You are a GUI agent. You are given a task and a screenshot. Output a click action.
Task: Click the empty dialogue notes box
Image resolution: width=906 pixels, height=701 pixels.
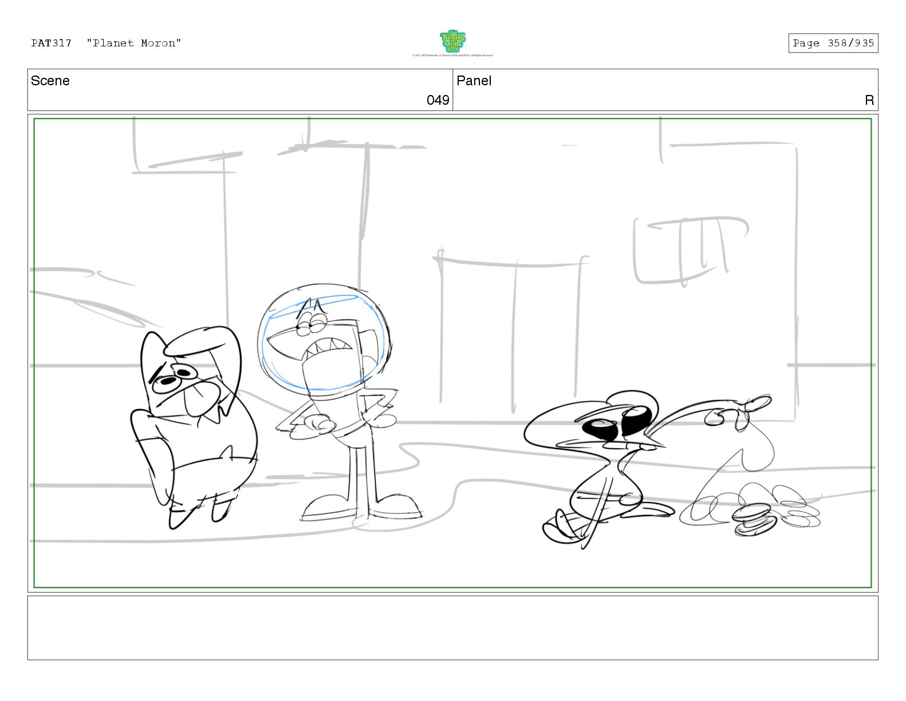pyautogui.click(x=452, y=628)
